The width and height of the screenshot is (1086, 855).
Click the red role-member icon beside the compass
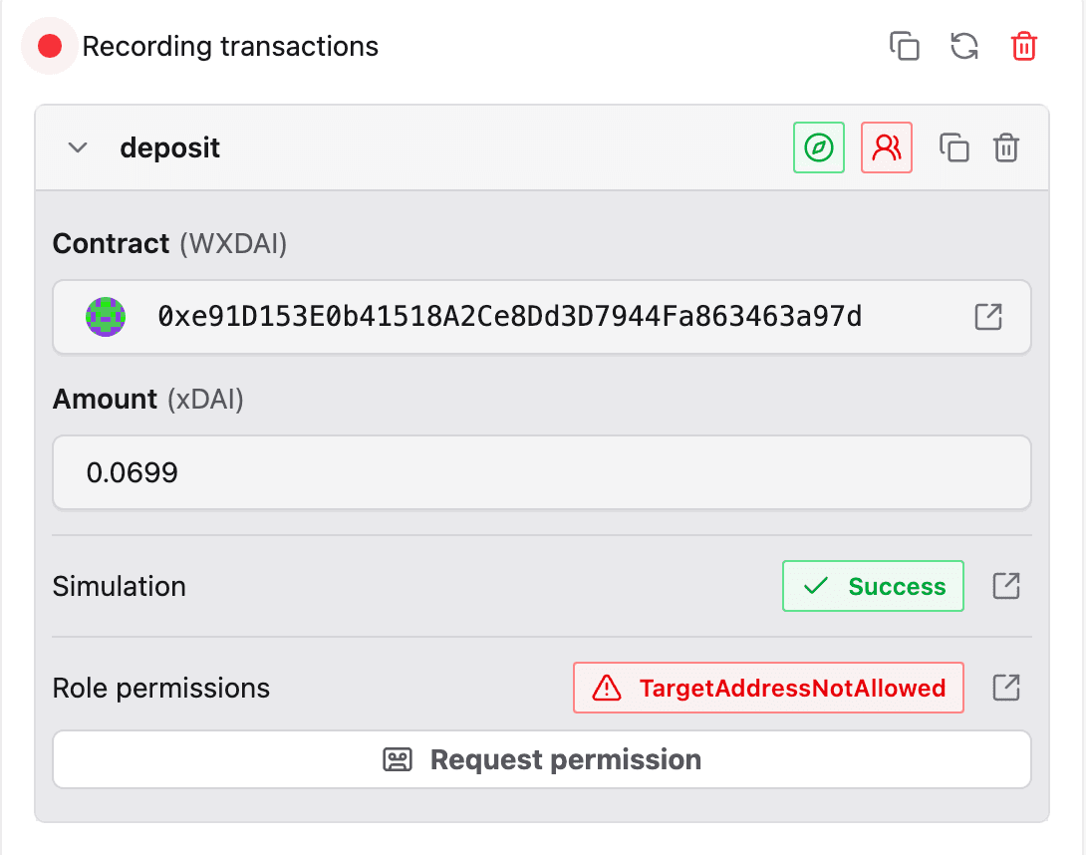(886, 147)
